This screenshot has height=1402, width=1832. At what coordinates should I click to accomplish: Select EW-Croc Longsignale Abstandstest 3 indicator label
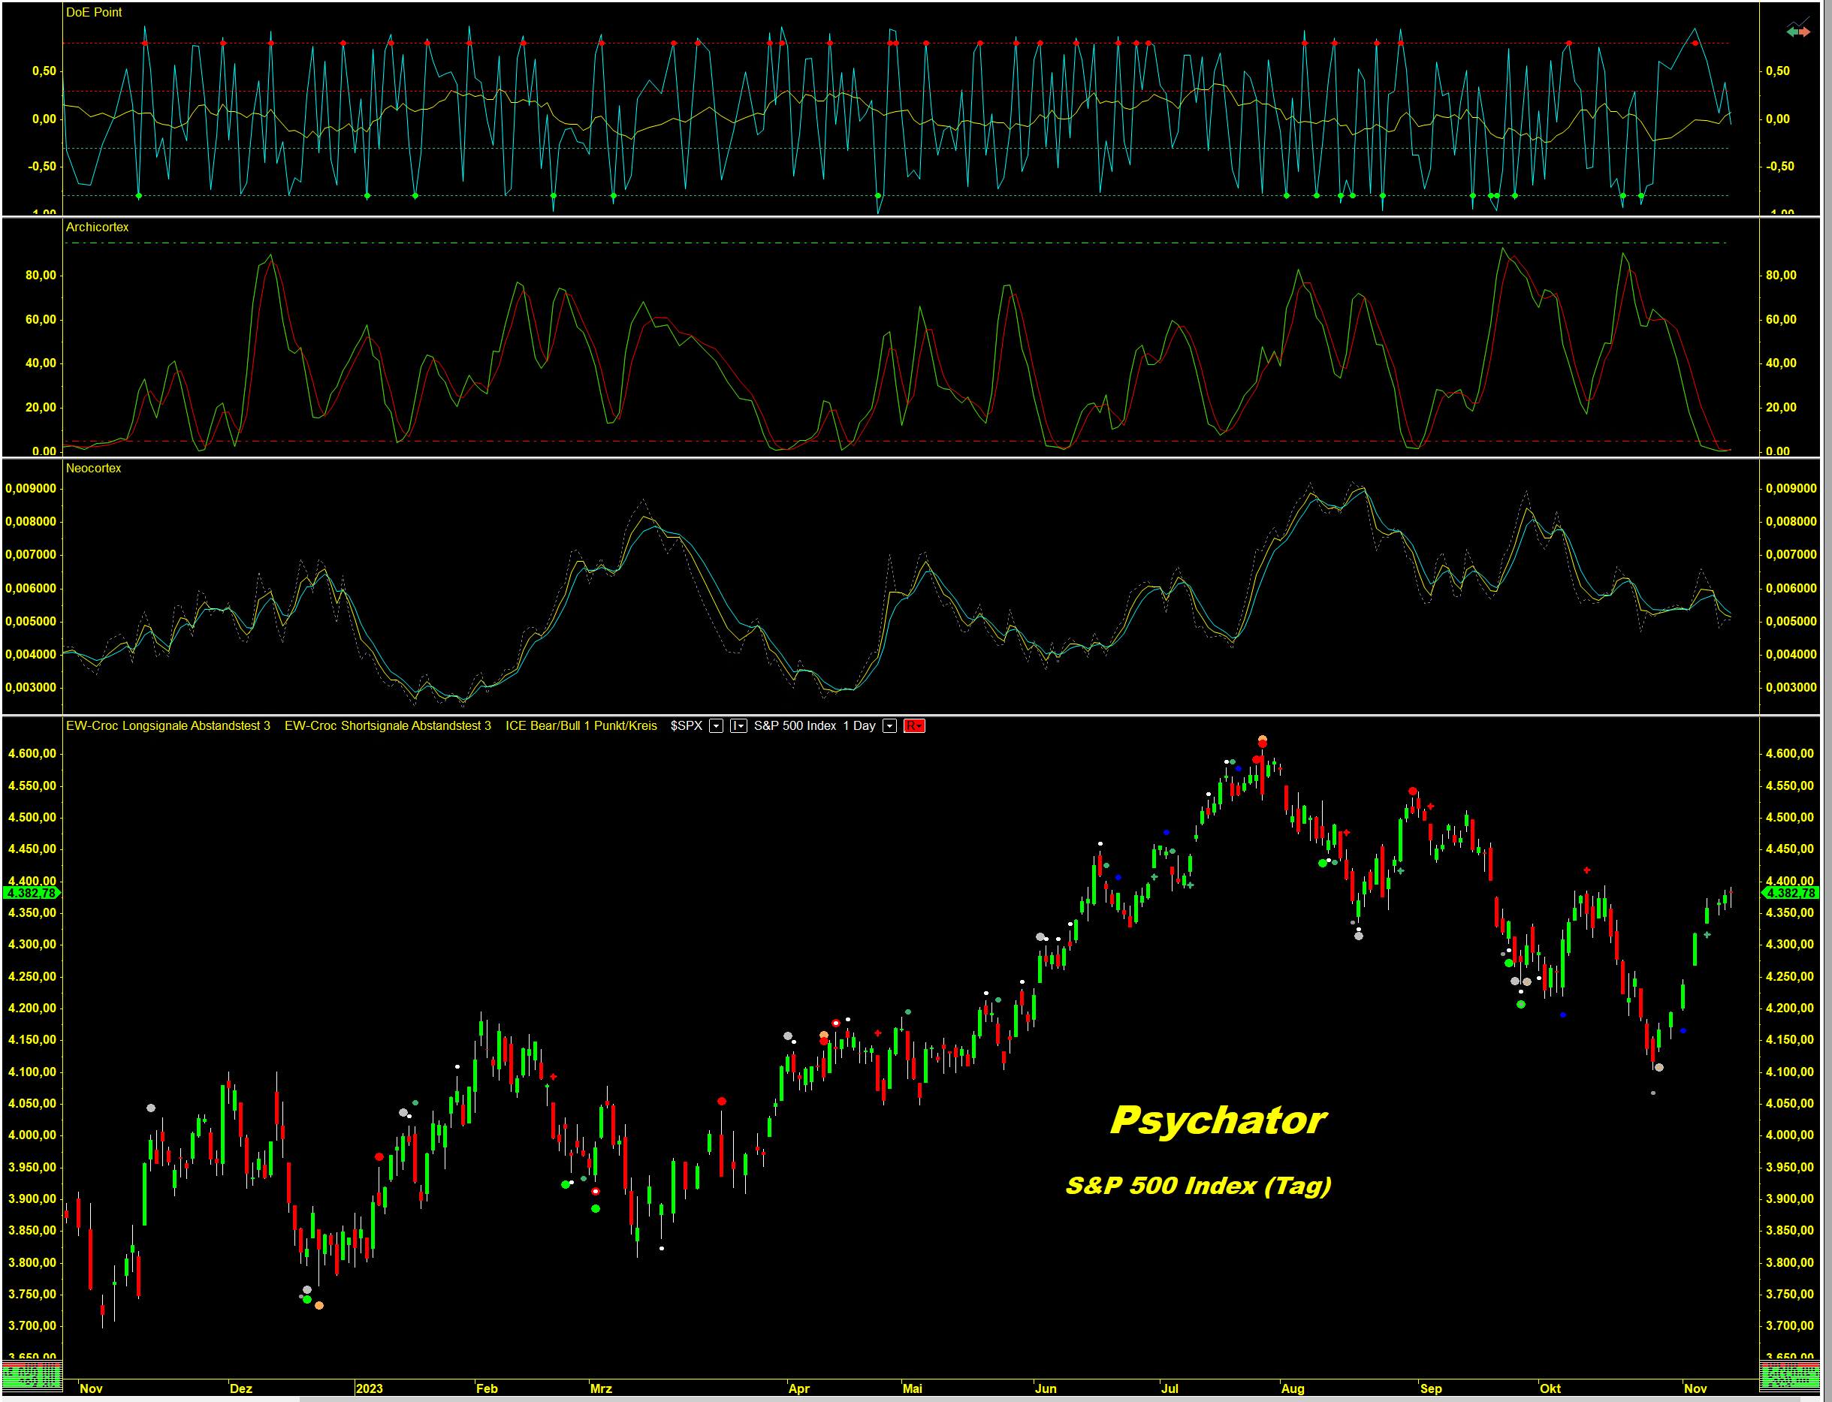tap(168, 726)
